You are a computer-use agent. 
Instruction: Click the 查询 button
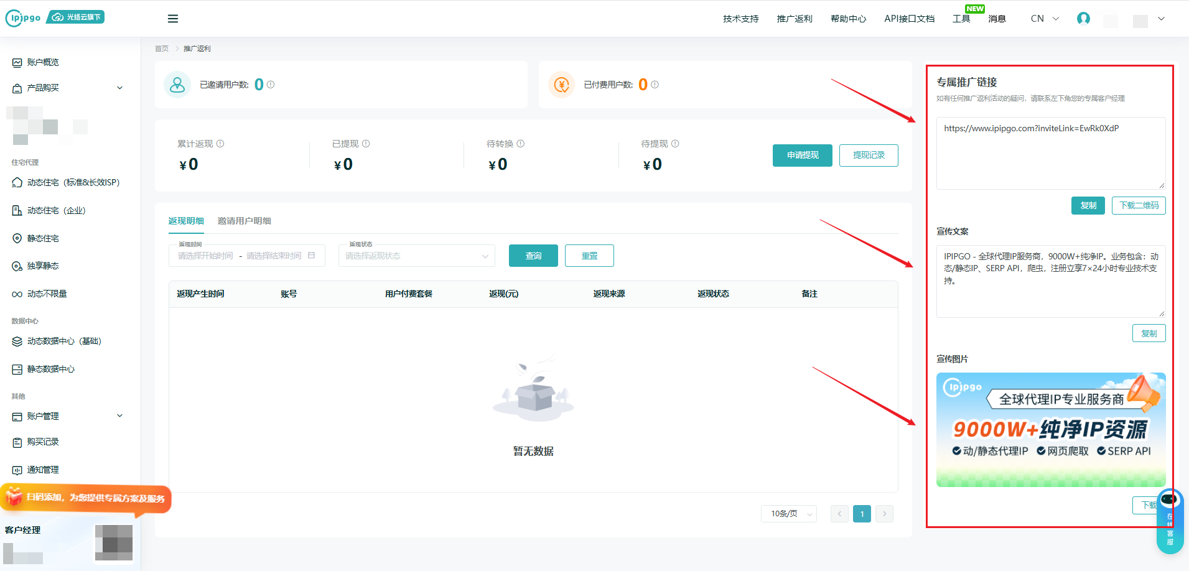(x=533, y=256)
